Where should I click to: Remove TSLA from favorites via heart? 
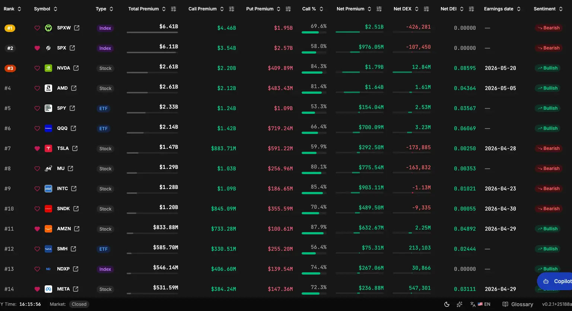pos(37,148)
